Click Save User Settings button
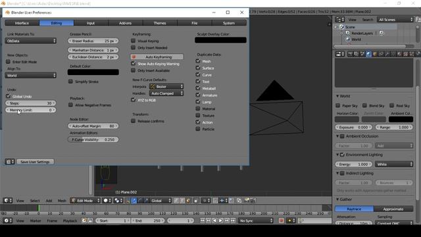421x237 pixels. (35, 162)
